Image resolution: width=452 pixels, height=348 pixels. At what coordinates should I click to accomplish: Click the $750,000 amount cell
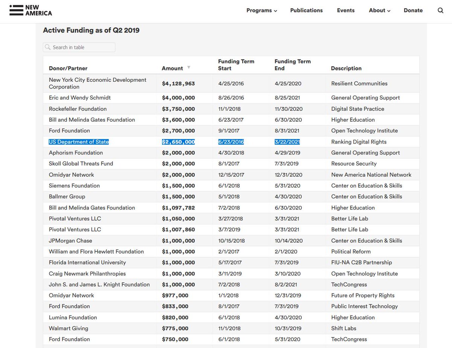tap(175, 339)
